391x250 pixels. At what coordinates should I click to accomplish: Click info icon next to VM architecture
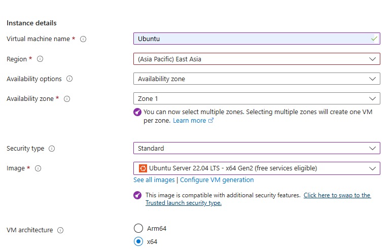tap(60, 230)
